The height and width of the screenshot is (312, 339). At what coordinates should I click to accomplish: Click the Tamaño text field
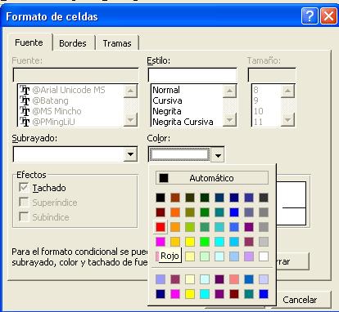tap(272, 74)
